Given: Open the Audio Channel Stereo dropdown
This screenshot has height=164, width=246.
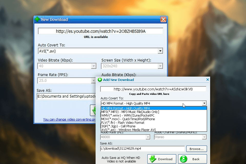Looking at the screenshot, I should [204, 137].
